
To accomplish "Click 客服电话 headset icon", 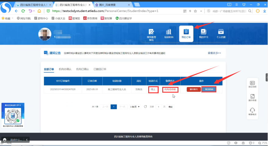I will 252,112.
